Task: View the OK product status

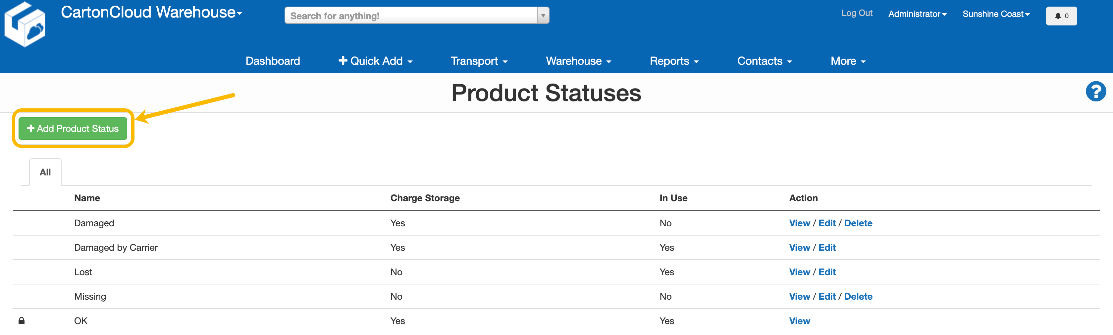Action: [x=799, y=320]
